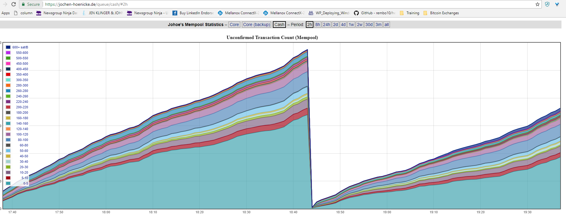Click the 10-20 legend label
This screenshot has height=216, width=566.
coord(24,172)
